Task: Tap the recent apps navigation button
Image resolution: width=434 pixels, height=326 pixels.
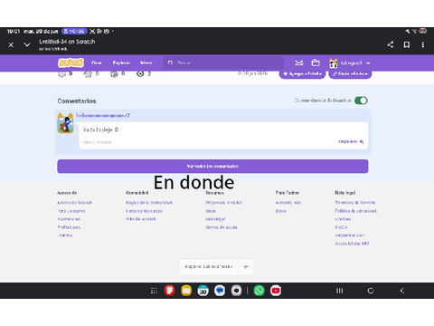Action: [x=339, y=291]
